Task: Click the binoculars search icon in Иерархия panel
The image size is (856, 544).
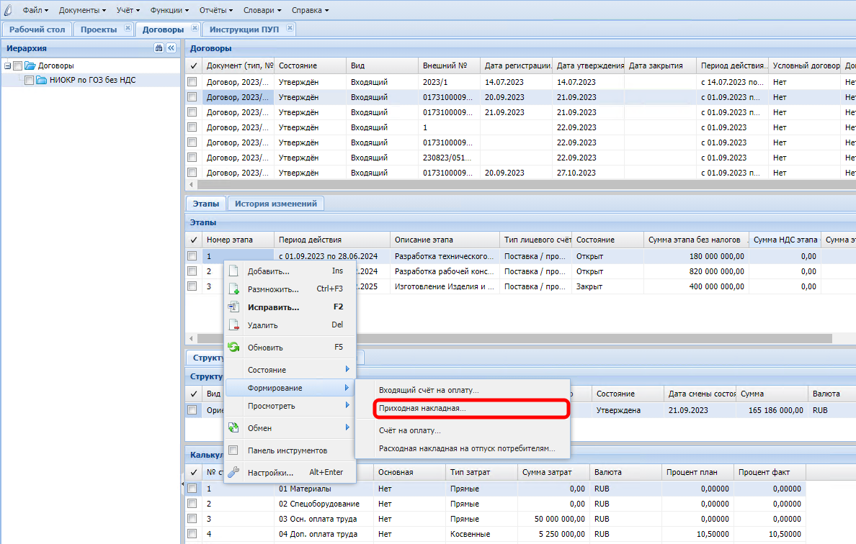Action: (159, 48)
